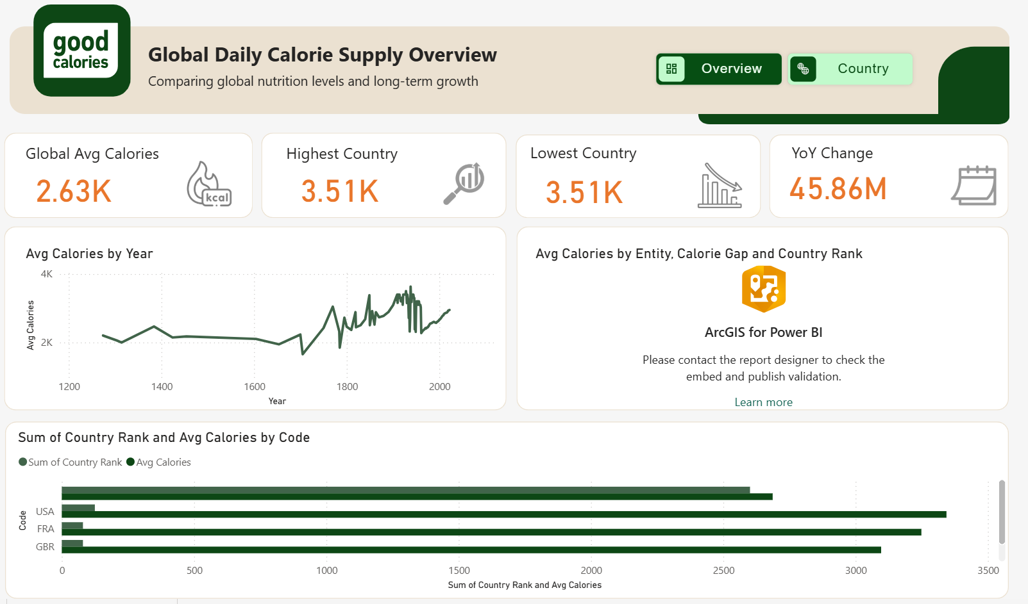Screen dimensions: 1028x604
Task: Click the Sum of Country Rank legend swatch
Action: (x=23, y=462)
